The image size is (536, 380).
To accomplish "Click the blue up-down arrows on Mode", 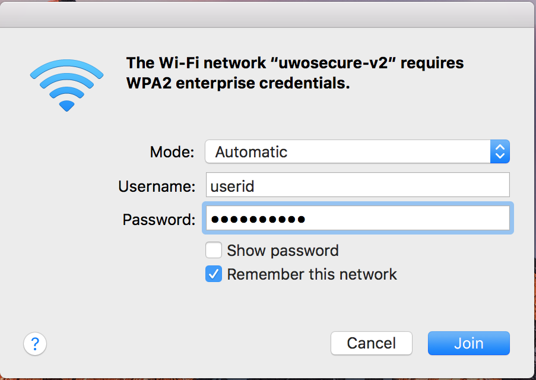I will tap(500, 151).
